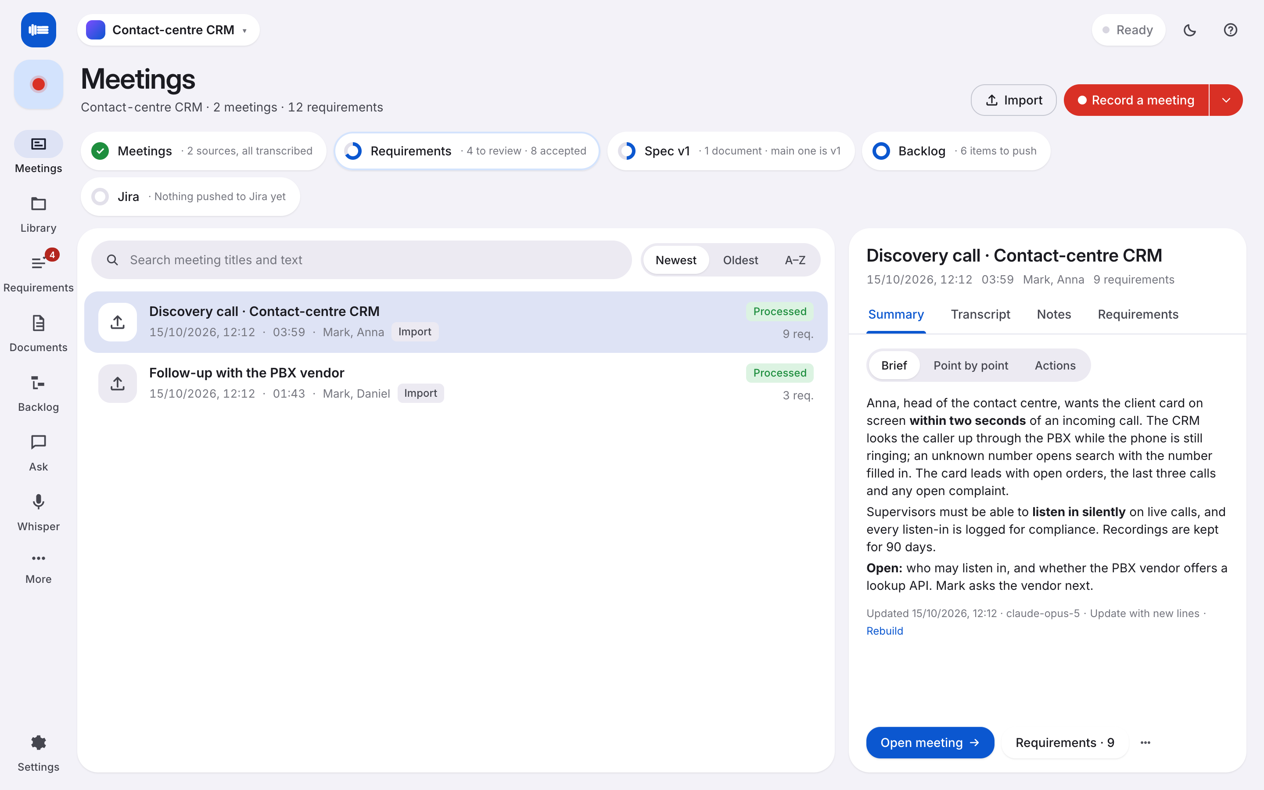Expand the Record a meeting options arrow
The height and width of the screenshot is (790, 1264).
click(1226, 100)
